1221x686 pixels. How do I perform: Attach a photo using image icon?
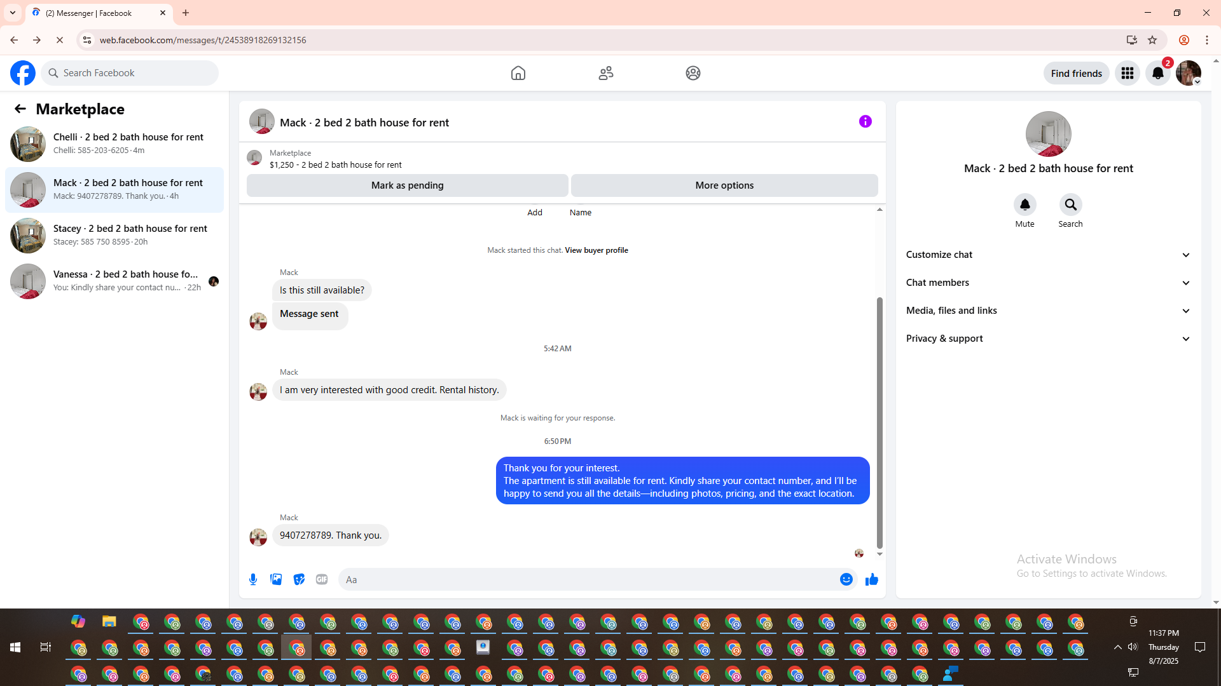(276, 579)
